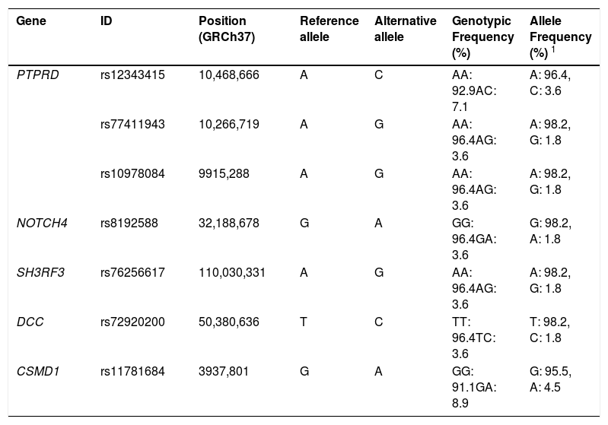Click the rs11781684 ID entry
The width and height of the screenshot is (608, 425).
(x=132, y=371)
